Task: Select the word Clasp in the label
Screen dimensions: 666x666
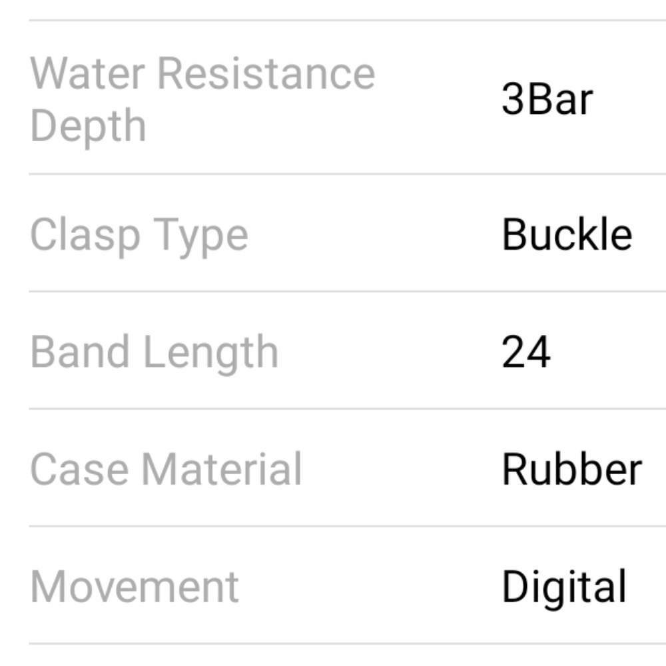Action: point(85,236)
